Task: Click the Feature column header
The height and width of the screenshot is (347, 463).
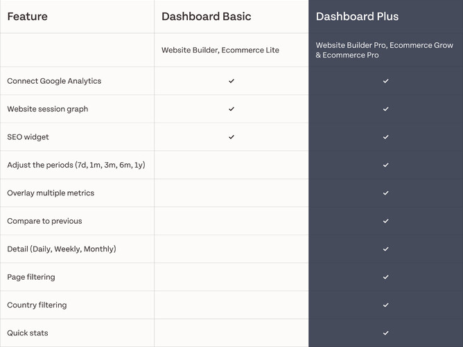Action: 28,17
